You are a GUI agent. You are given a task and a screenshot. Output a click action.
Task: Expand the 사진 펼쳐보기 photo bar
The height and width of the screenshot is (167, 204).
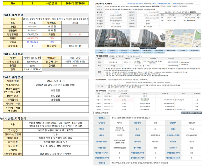point(148,48)
